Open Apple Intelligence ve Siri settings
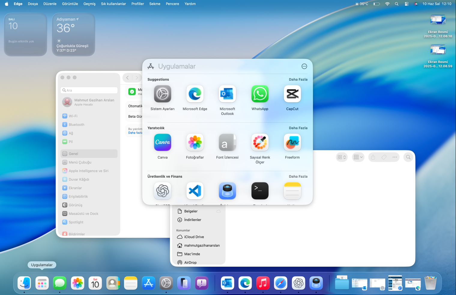 89,171
